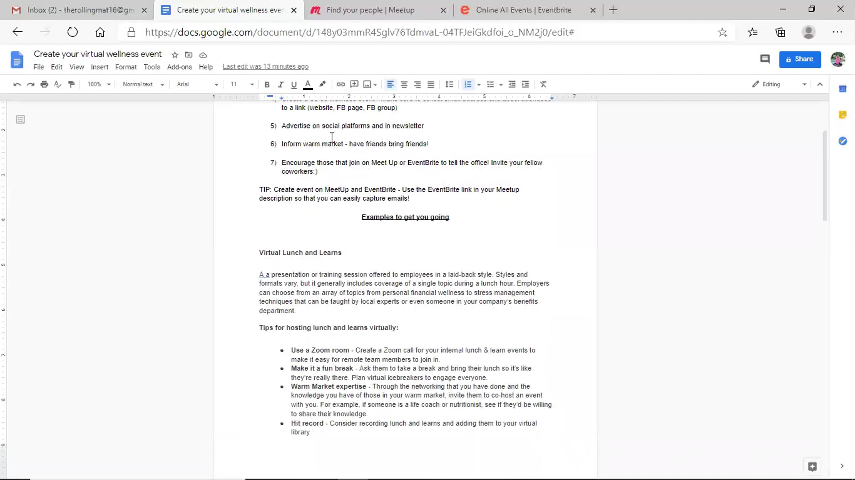This screenshot has width=855, height=480.
Task: Click the vertical scrollbar thumb
Action: 825,176
